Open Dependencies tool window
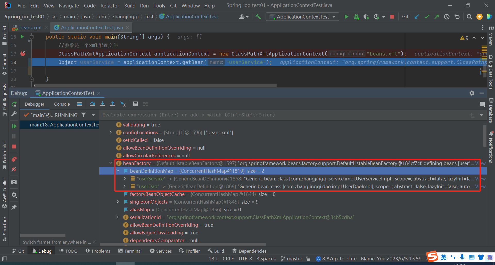495x265 pixels. (x=249, y=251)
